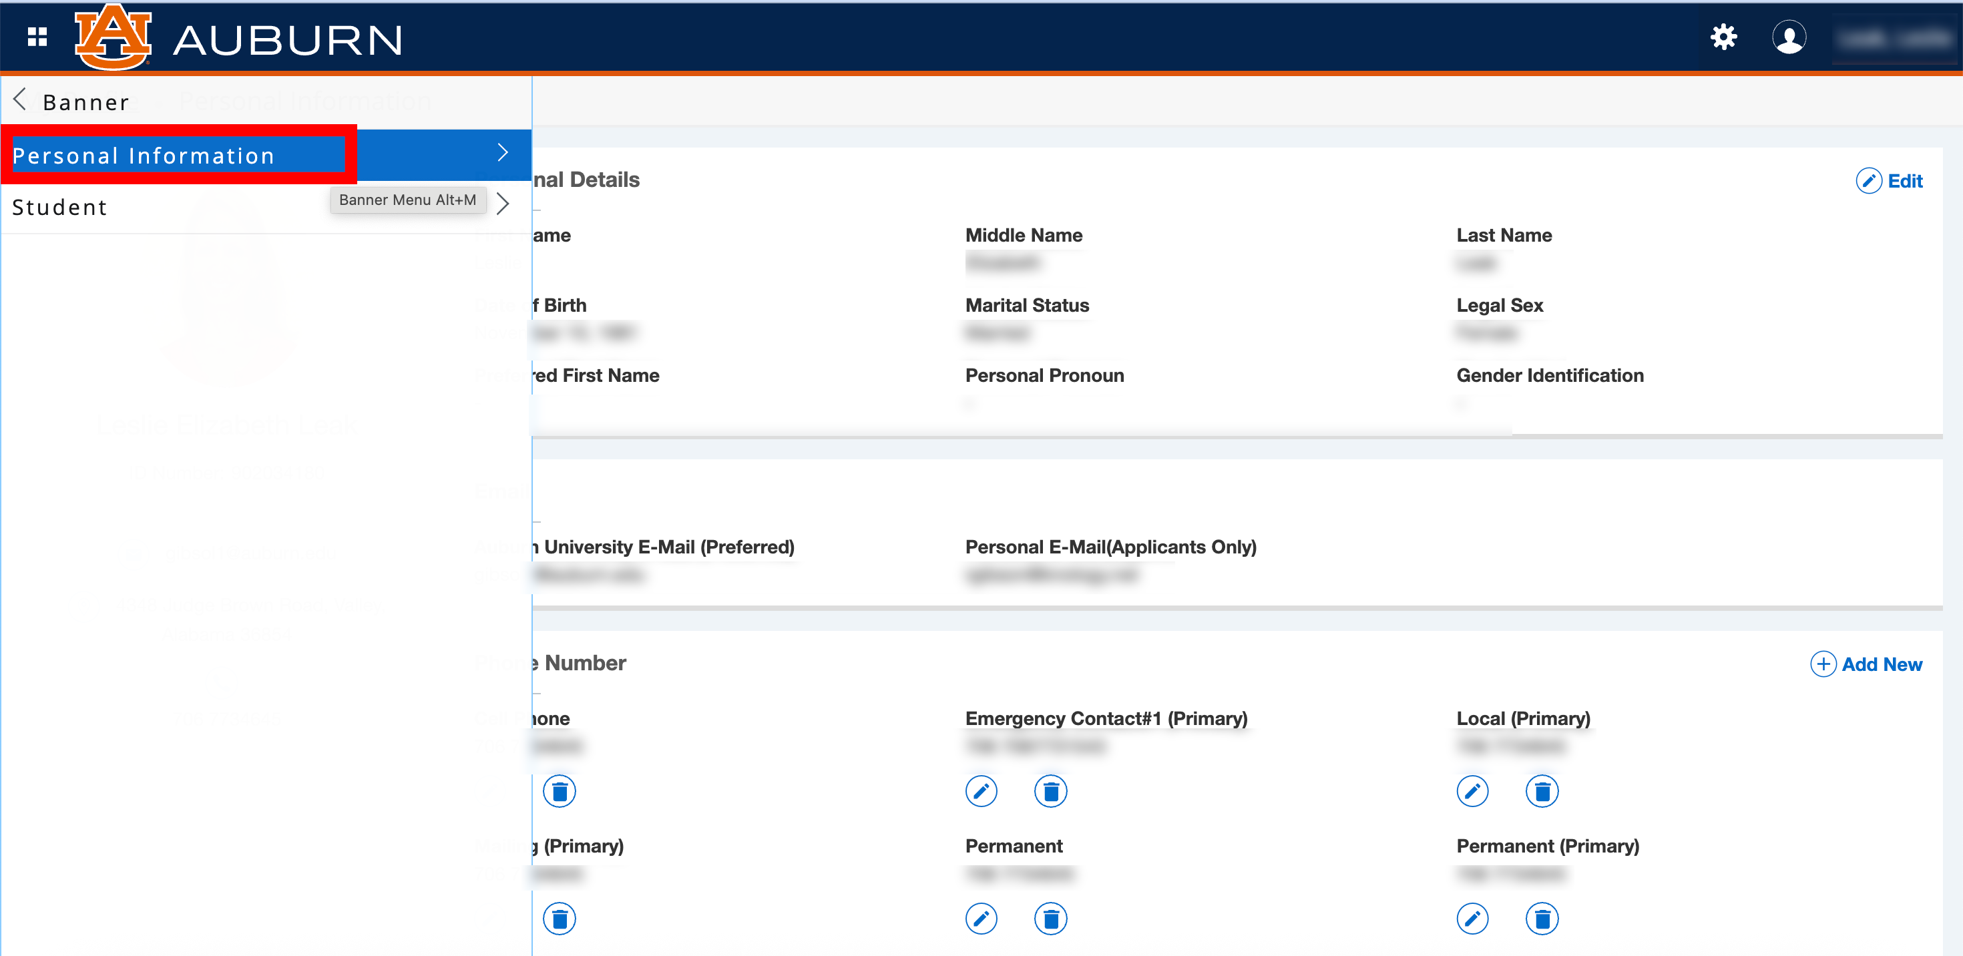Screen dimensions: 1963x956
Task: Open the user profile icon
Action: click(x=1790, y=36)
